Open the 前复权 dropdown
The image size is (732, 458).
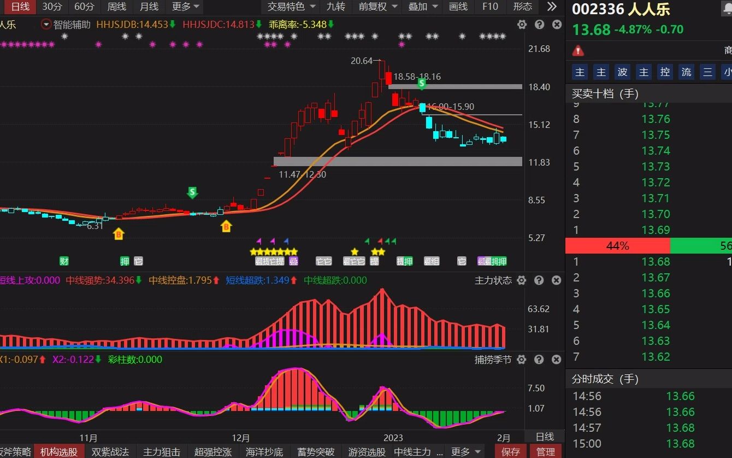pos(377,7)
